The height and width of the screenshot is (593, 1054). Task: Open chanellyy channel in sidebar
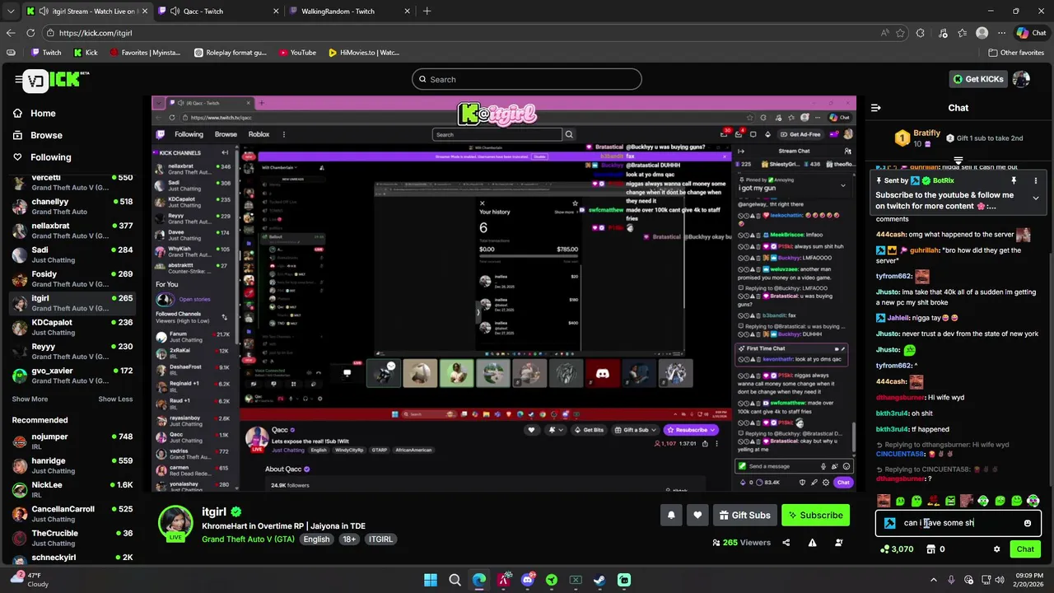[x=72, y=207]
